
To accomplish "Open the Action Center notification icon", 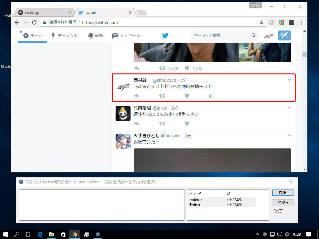I will [309, 234].
